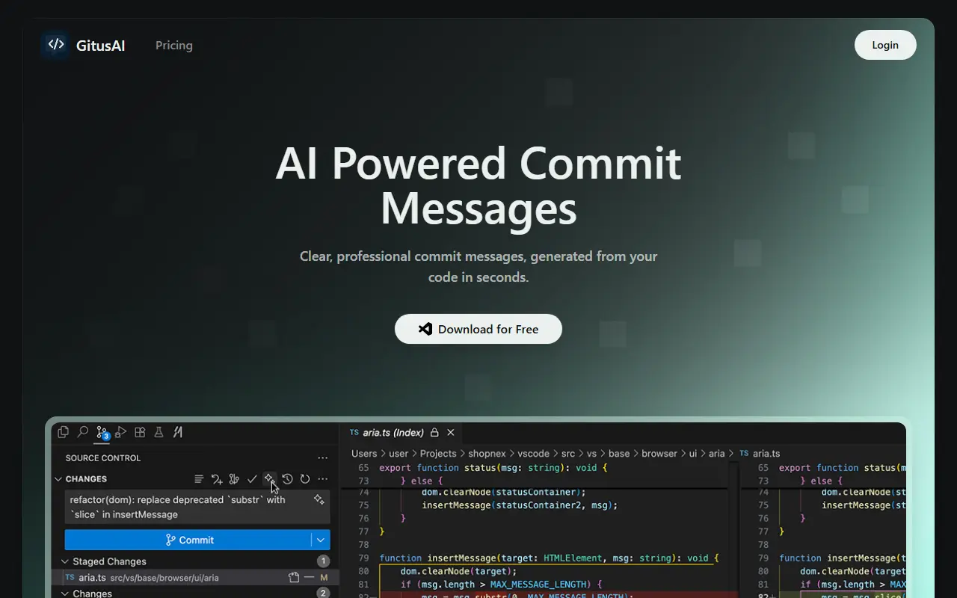Collapse the Staged Changes group
Viewport: 957px width, 598px height.
(x=65, y=561)
